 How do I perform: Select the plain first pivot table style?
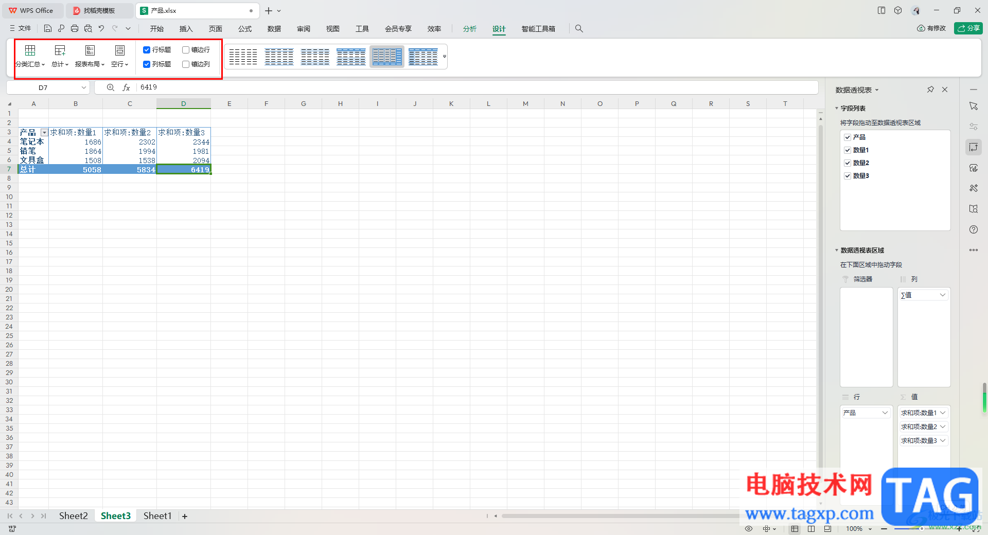tap(243, 57)
